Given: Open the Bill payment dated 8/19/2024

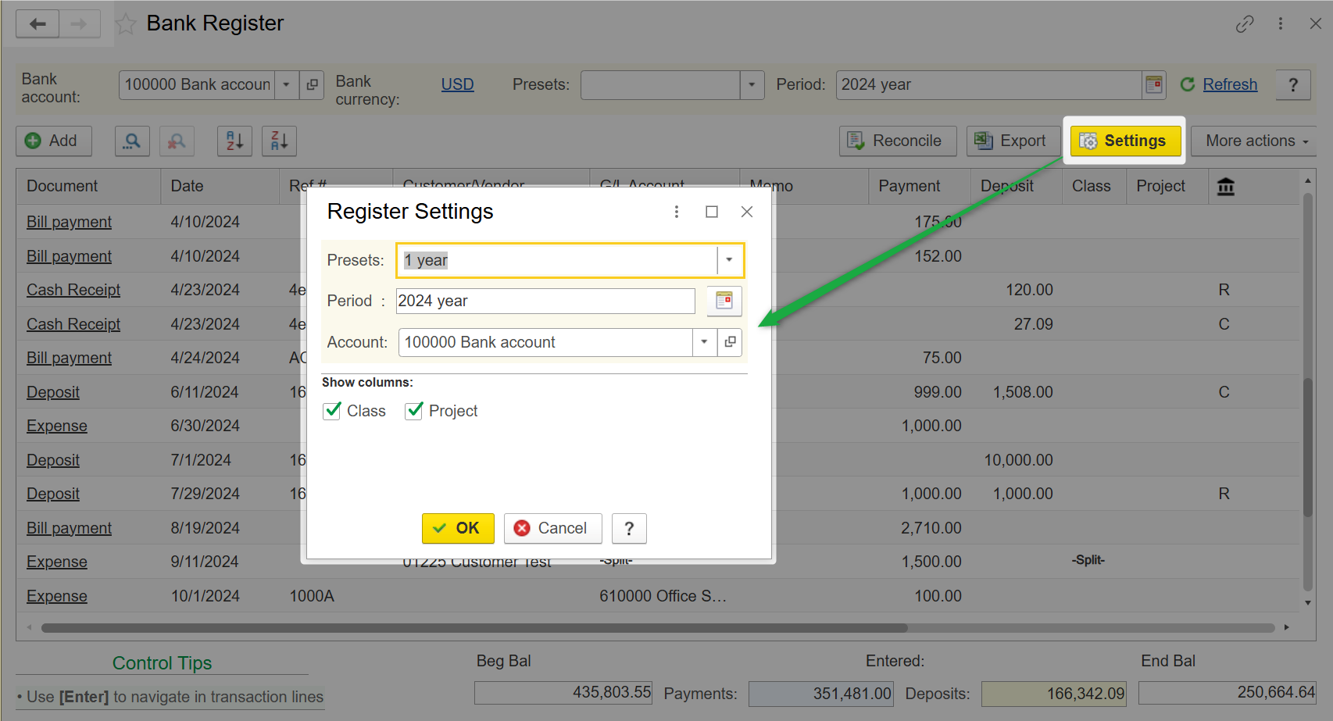Looking at the screenshot, I should (x=70, y=528).
